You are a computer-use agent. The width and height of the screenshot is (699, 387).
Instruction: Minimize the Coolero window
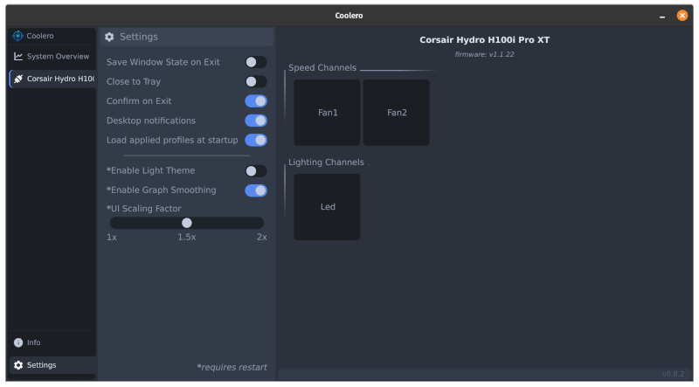click(662, 16)
